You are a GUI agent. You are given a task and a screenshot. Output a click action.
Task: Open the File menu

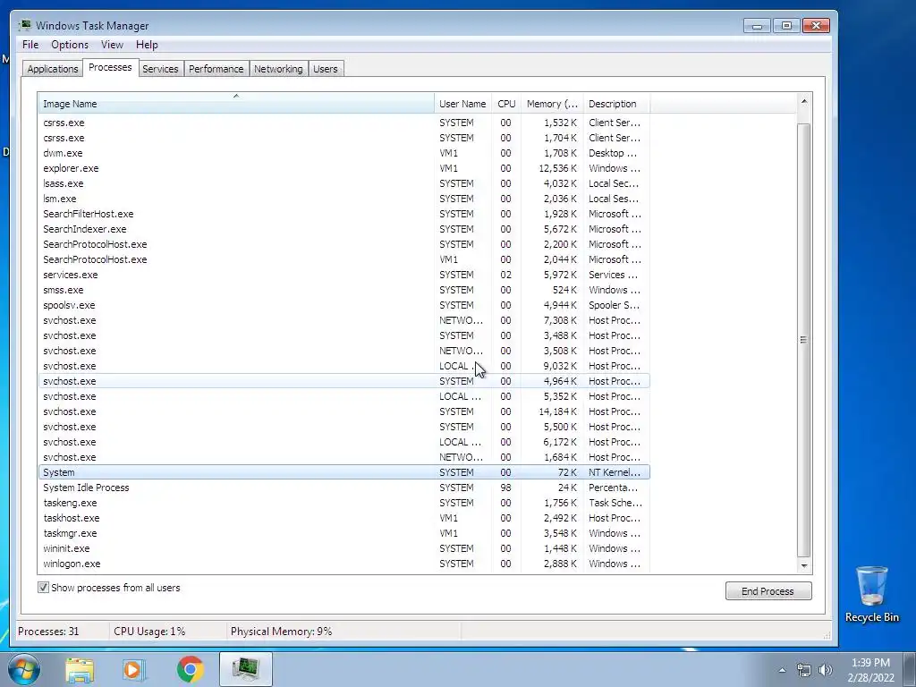click(x=30, y=45)
